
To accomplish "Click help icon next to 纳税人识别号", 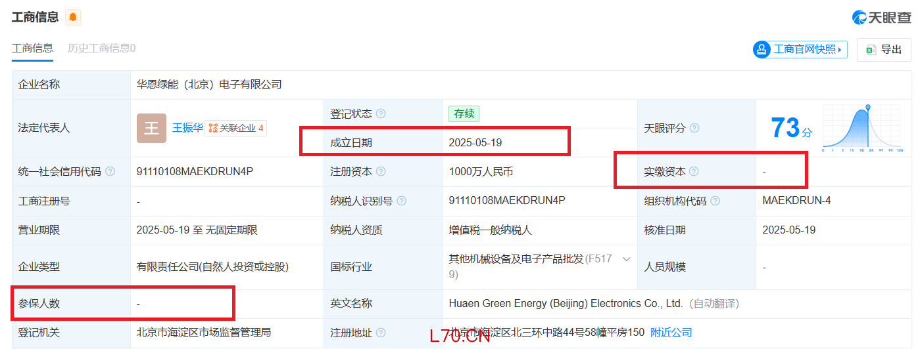I will point(401,201).
